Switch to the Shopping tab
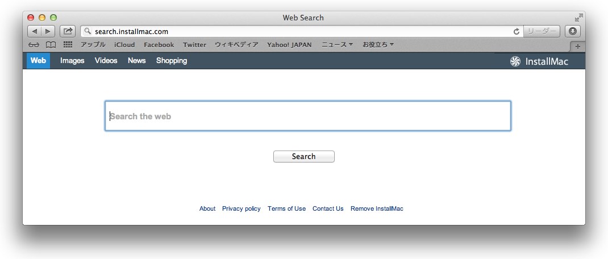This screenshot has height=259, width=608. pos(172,61)
